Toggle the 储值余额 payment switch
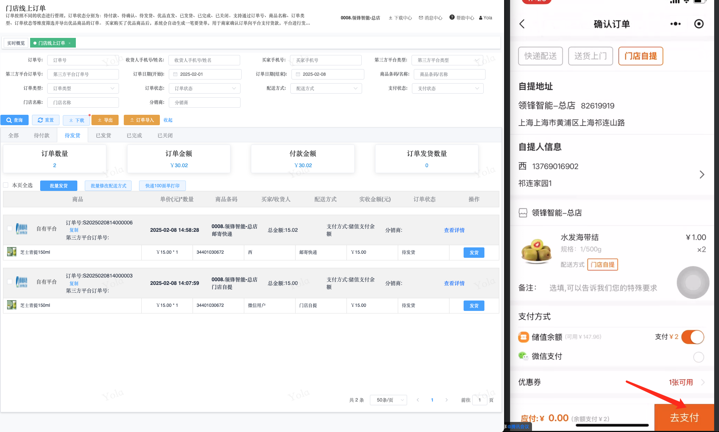 click(693, 337)
